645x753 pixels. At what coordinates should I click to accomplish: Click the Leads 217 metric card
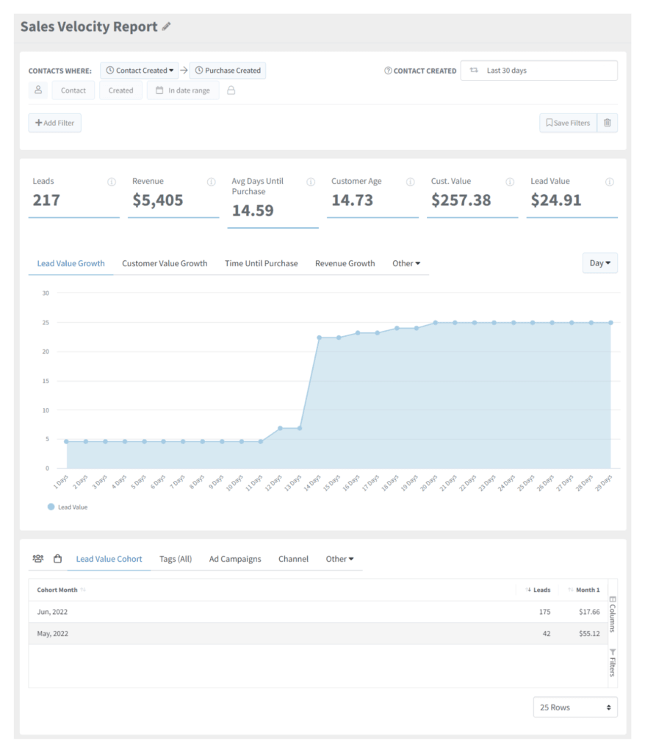coord(74,197)
